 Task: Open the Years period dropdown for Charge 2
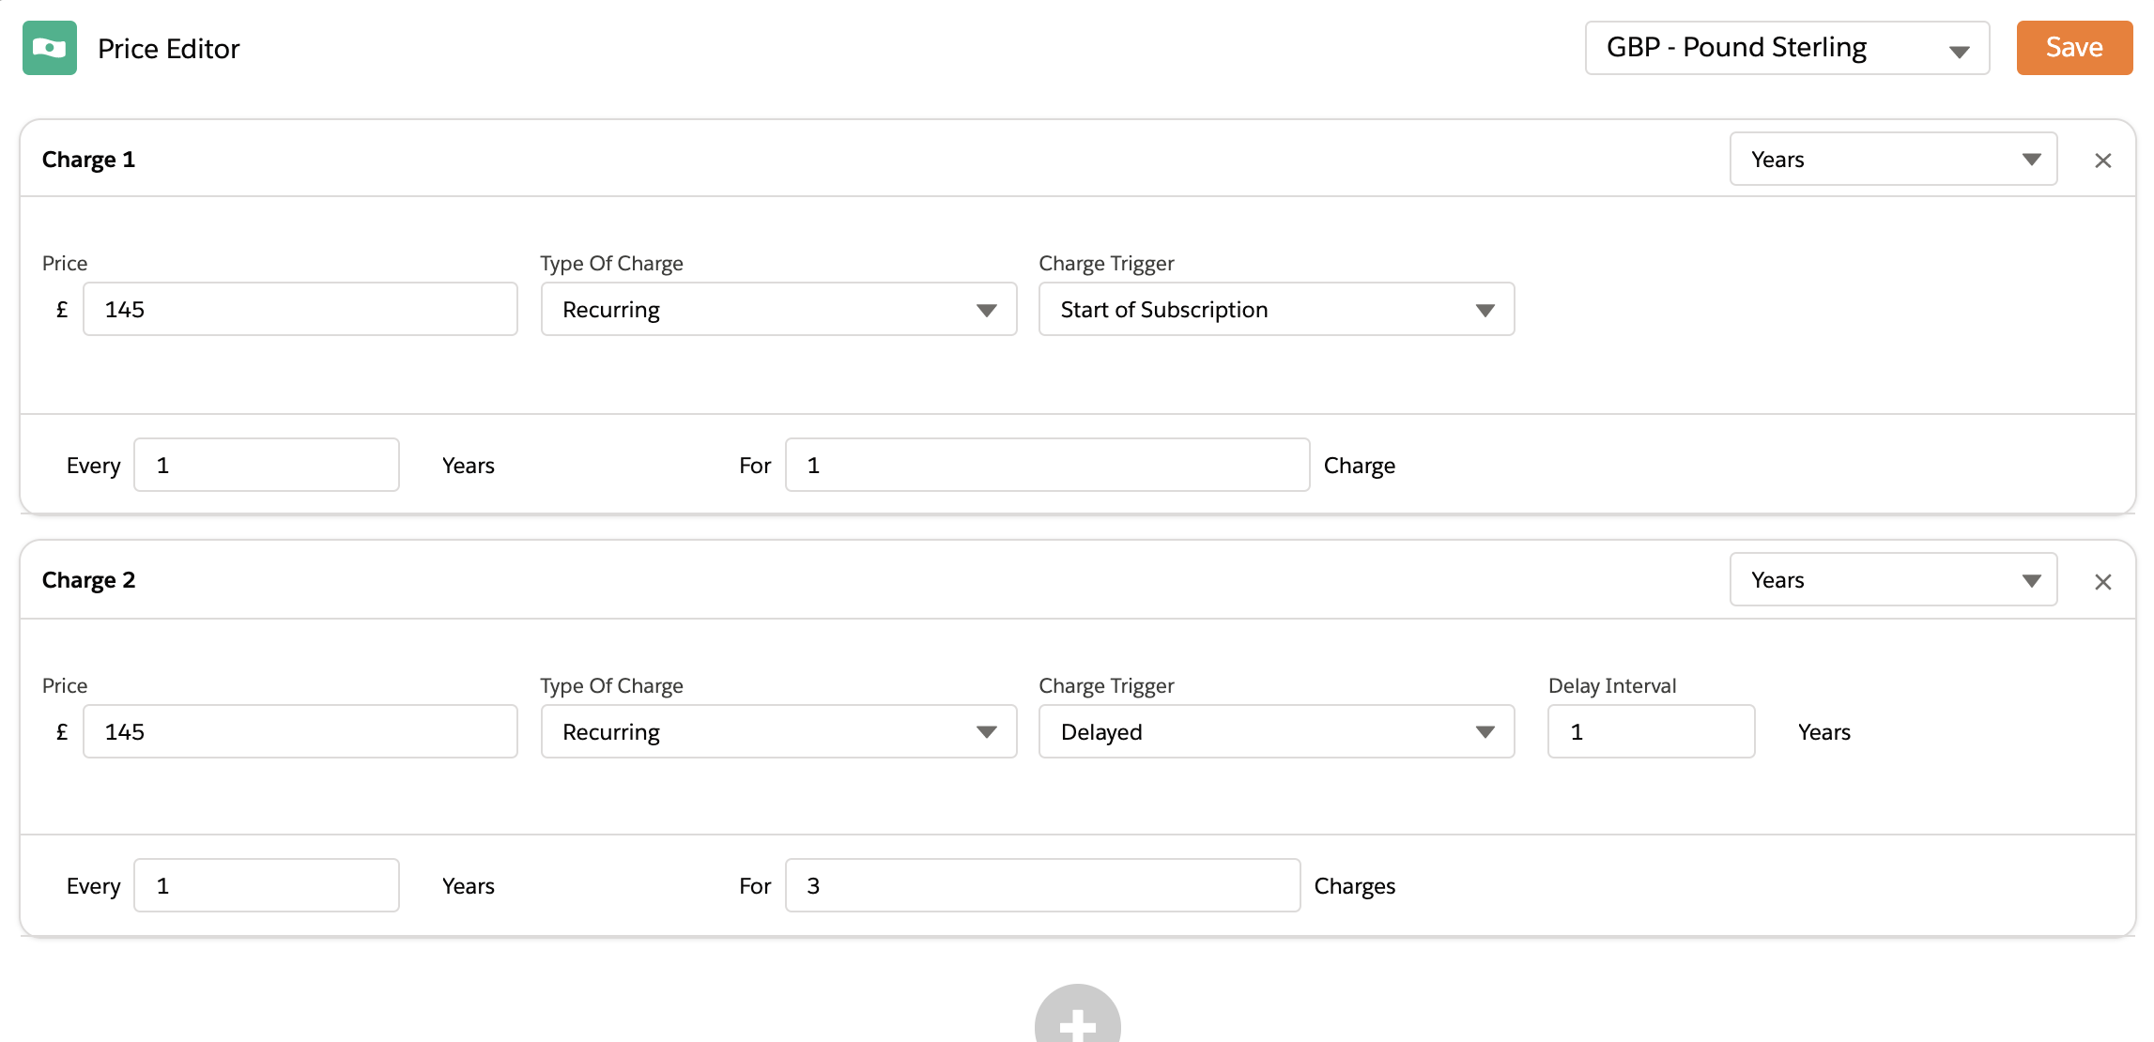[x=1893, y=580]
